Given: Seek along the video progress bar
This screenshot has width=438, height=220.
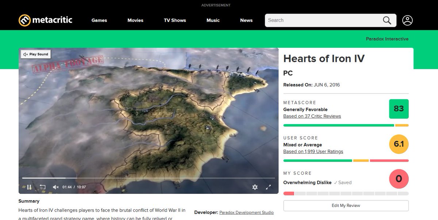Looking at the screenshot, I should tap(149, 178).
